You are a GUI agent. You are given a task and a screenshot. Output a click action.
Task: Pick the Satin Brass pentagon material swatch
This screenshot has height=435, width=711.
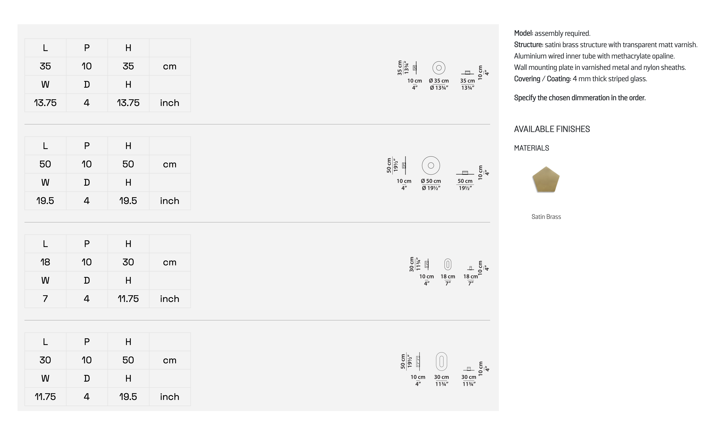(546, 180)
